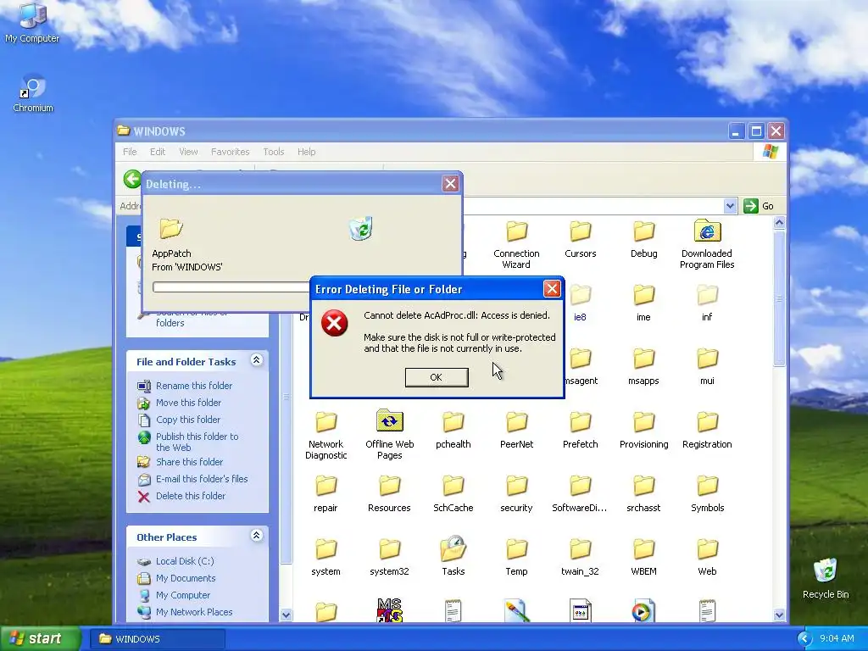Select the system folder

(x=326, y=558)
